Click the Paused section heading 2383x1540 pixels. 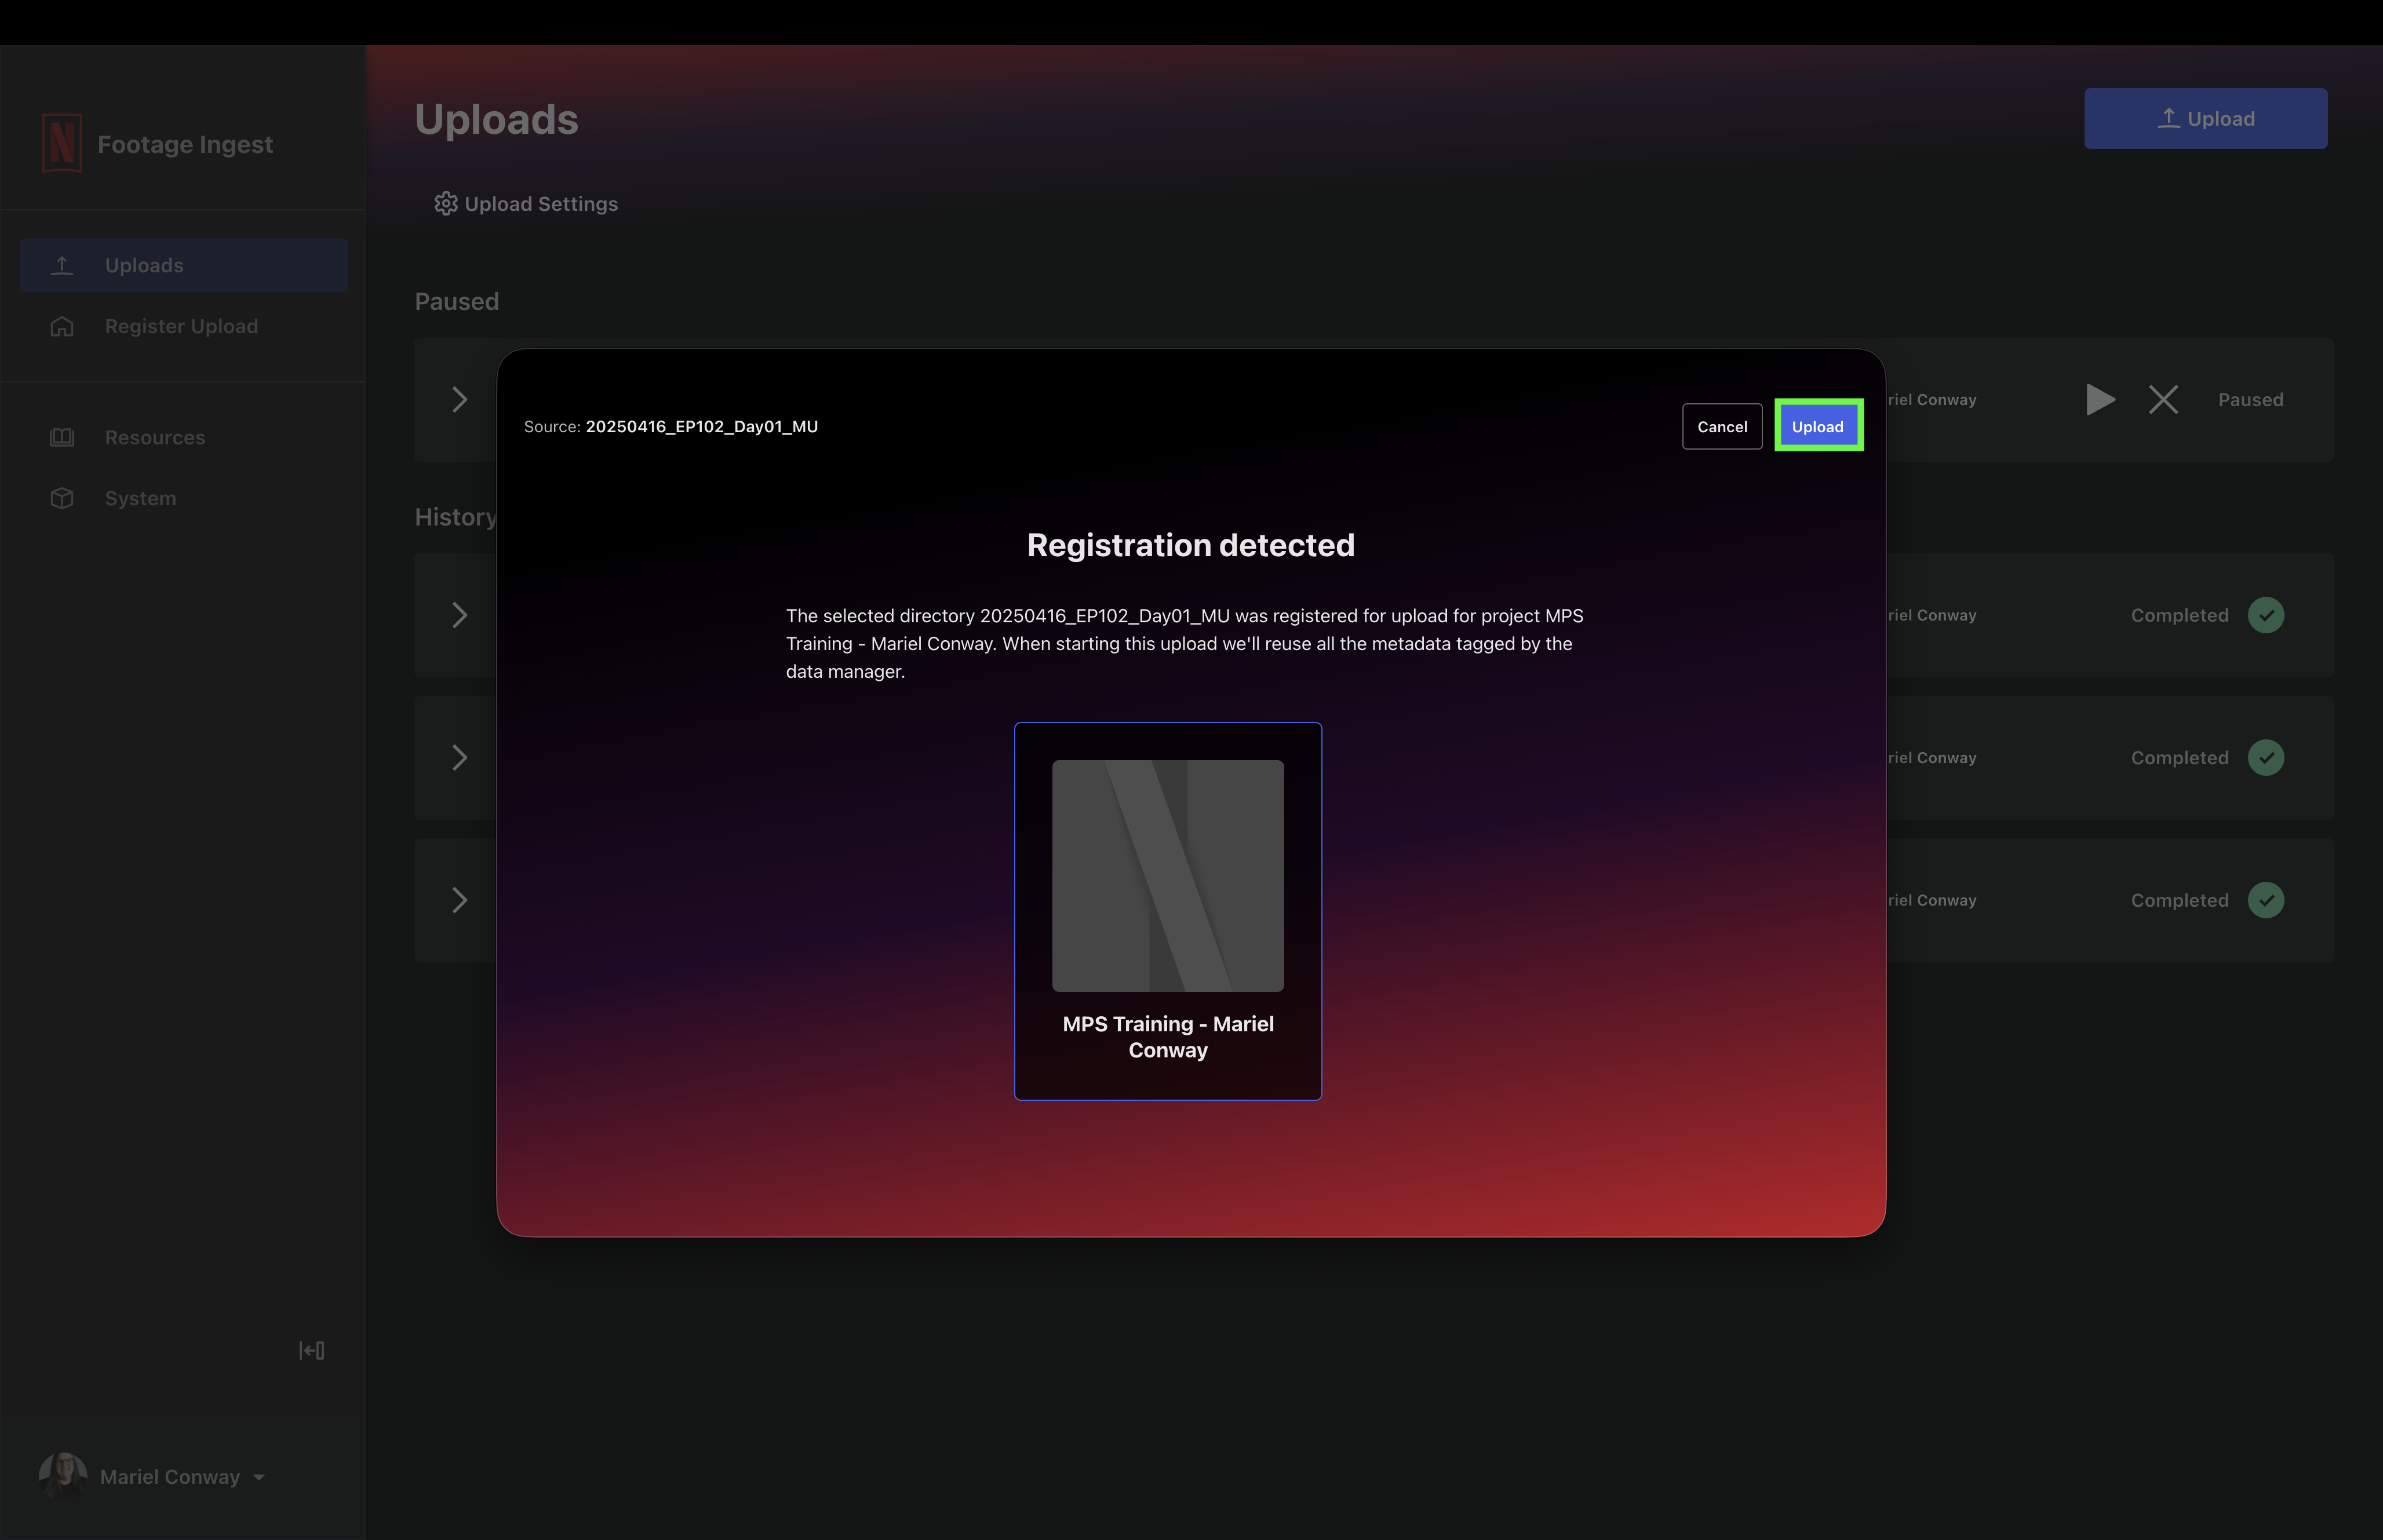point(457,301)
